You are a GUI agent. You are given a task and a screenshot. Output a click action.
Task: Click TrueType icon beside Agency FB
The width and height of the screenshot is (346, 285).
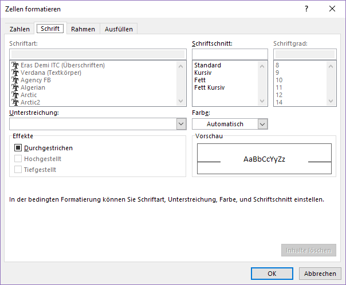tap(15, 80)
